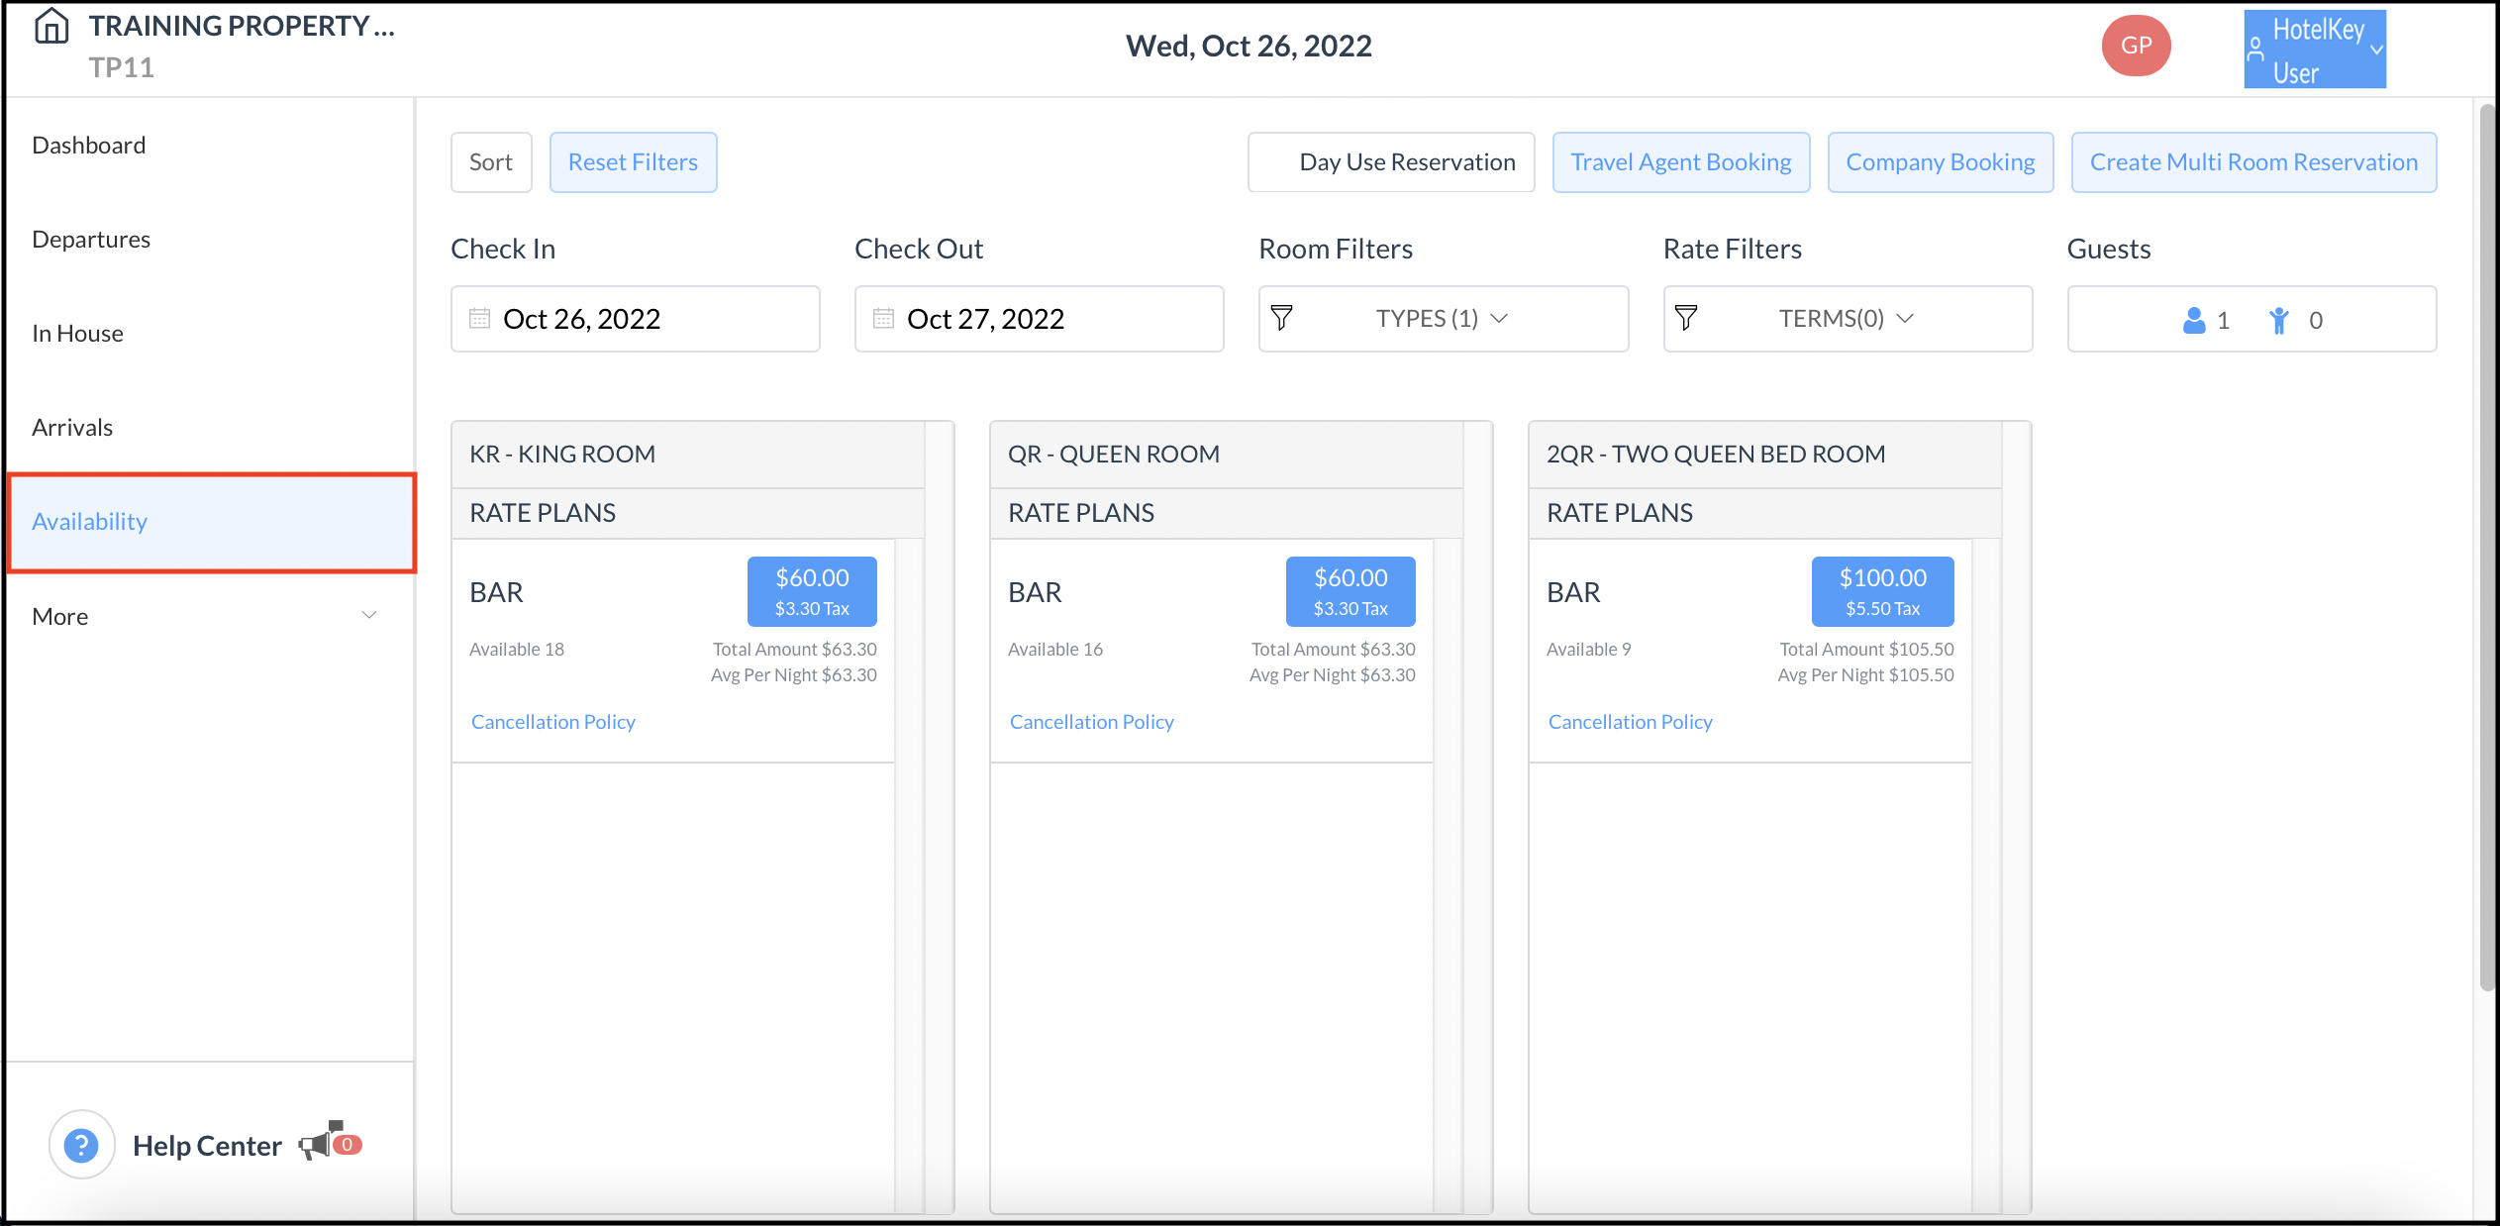This screenshot has height=1226, width=2500.
Task: Click the adult guest icon under Guests
Action: coord(2192,320)
